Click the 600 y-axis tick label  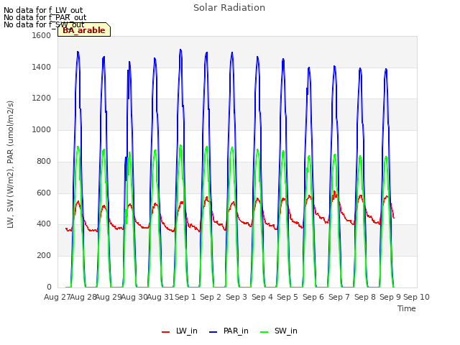(x=44, y=193)
